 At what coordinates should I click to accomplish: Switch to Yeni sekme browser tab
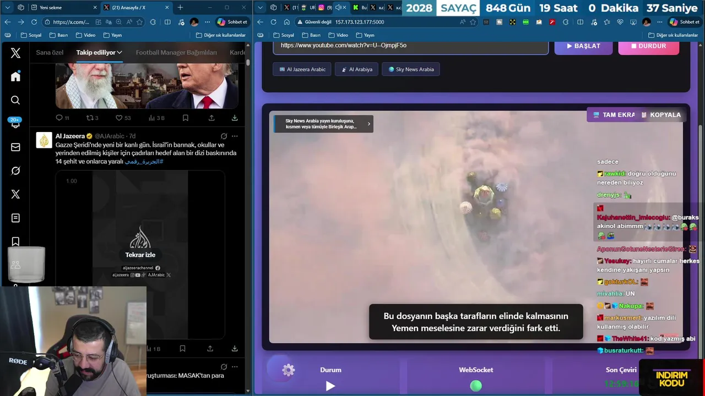61,8
